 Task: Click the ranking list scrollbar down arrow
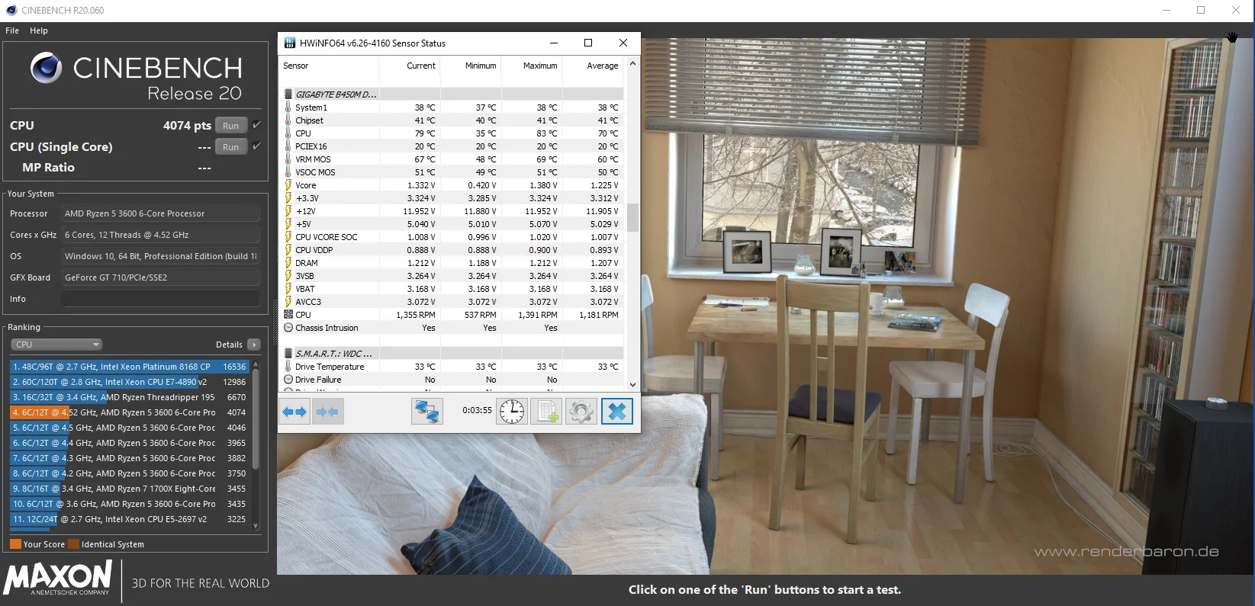click(256, 526)
